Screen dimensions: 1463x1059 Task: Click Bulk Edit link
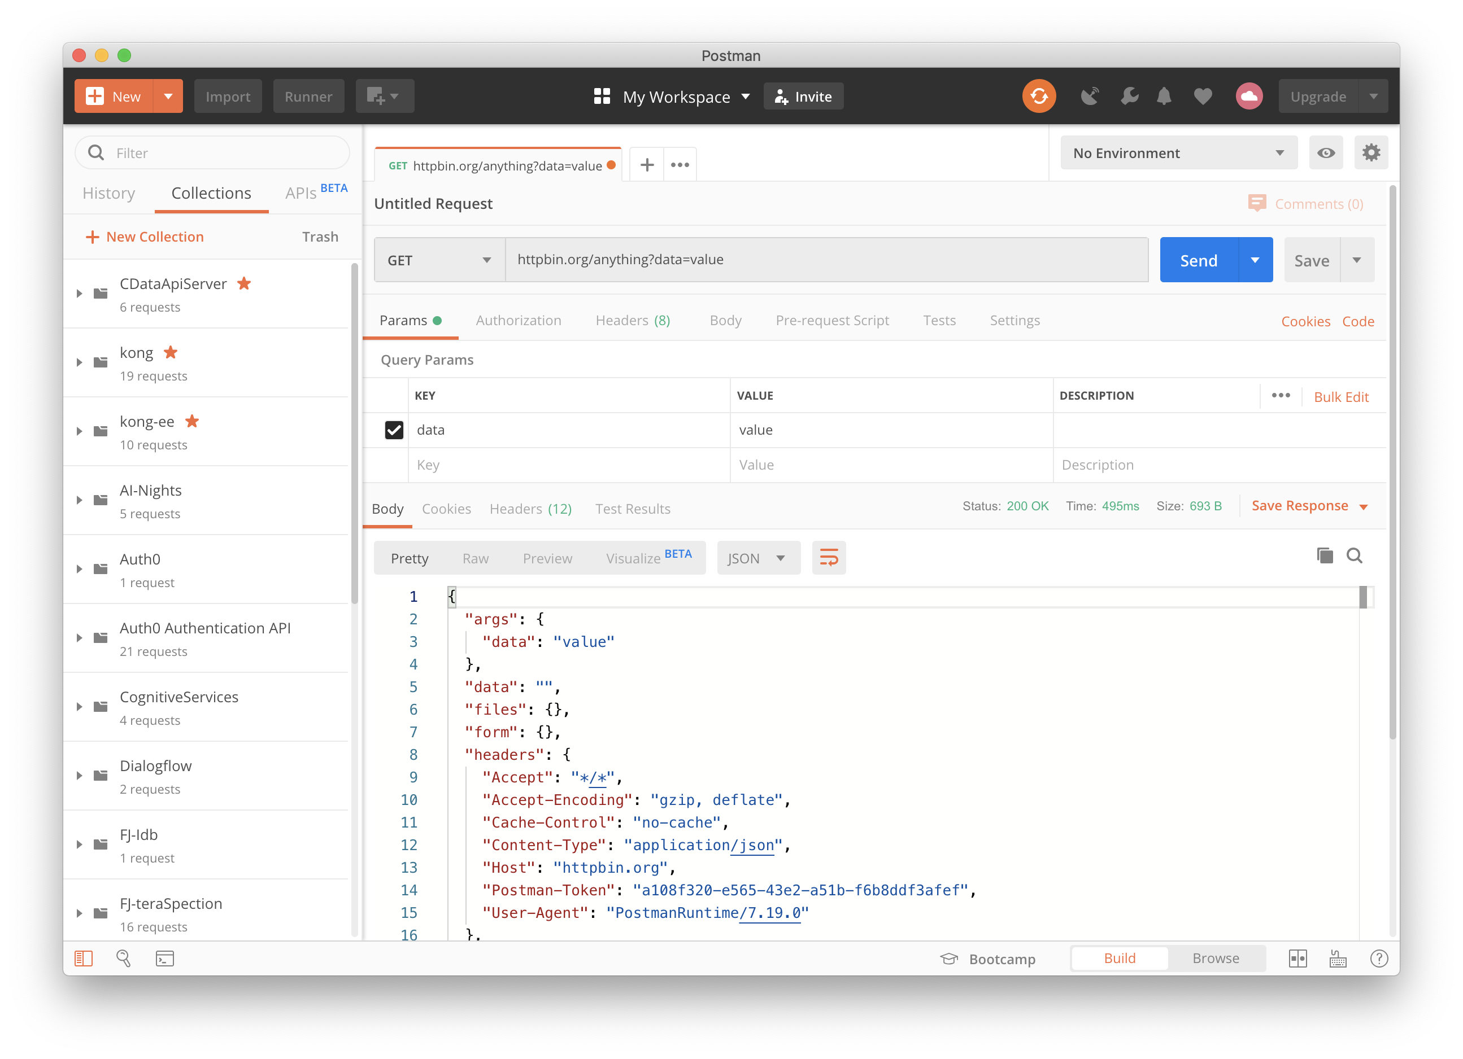point(1340,397)
